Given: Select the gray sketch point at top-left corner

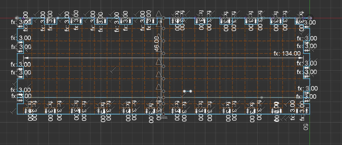Looking at the screenshot, I should tap(17, 18).
